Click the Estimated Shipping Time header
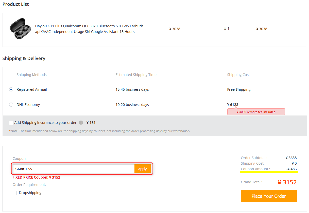Screen dimensions: 309x213 (x=136, y=75)
